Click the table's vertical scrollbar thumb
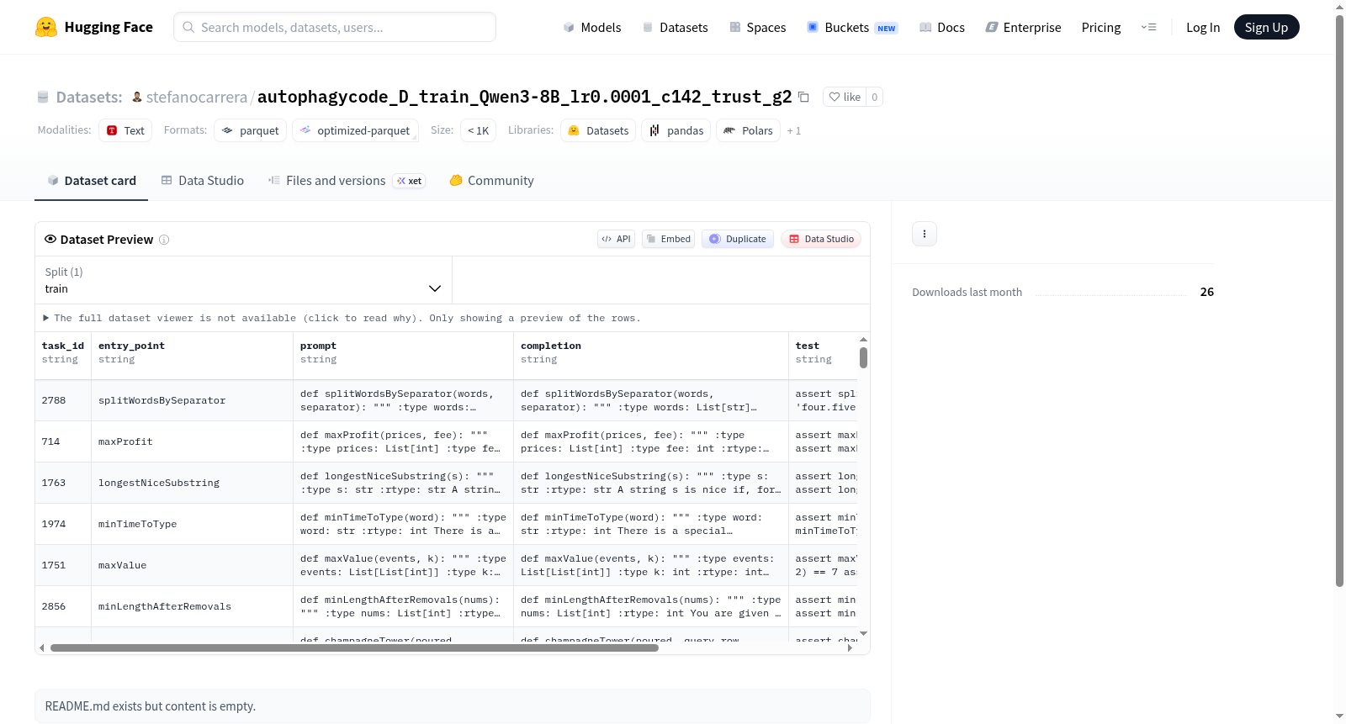 tap(863, 357)
